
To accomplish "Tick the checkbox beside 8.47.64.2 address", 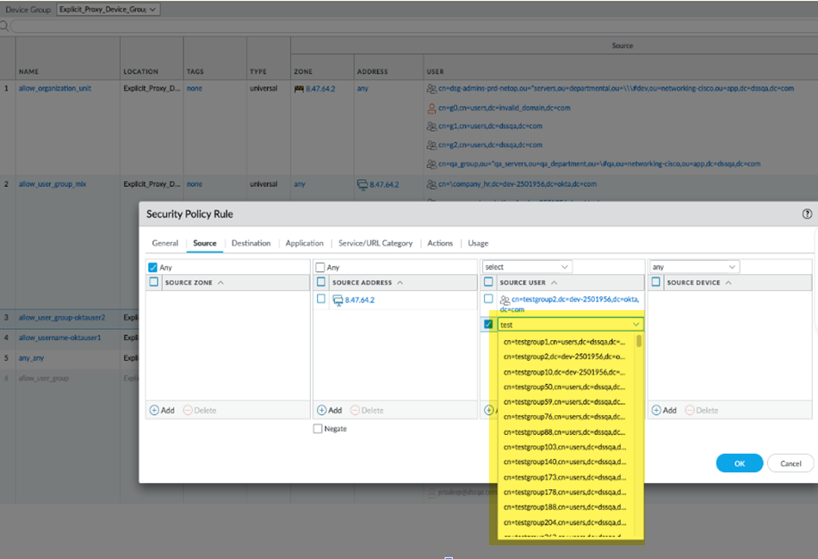I will pos(321,299).
